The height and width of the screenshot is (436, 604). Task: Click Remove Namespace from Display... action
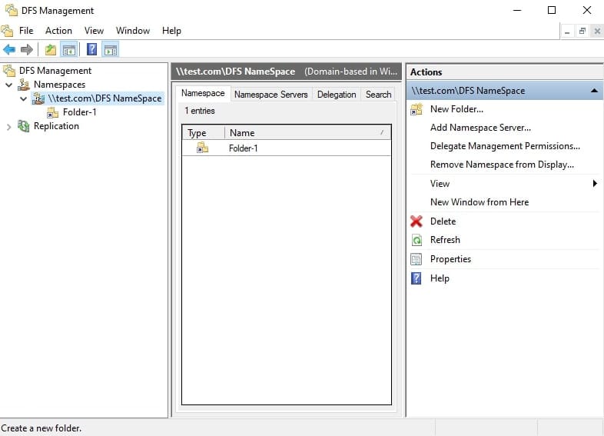(x=502, y=165)
